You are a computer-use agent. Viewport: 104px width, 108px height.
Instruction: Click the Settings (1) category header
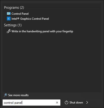(13, 25)
